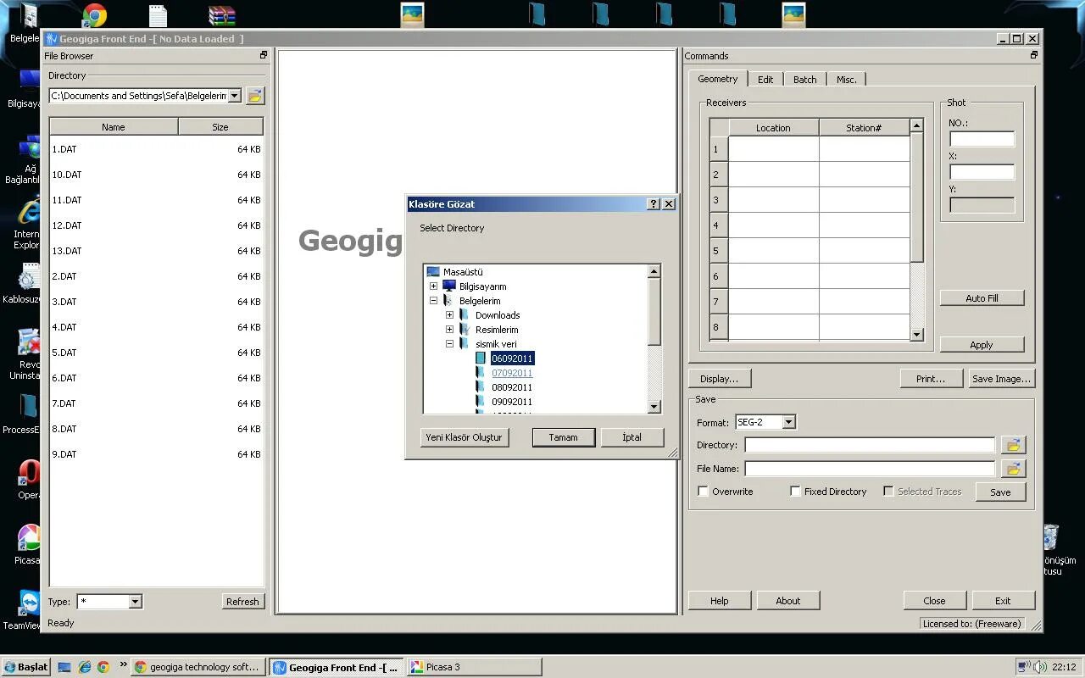Image resolution: width=1085 pixels, height=678 pixels.
Task: Click the Save Directory text field
Action: pos(870,445)
